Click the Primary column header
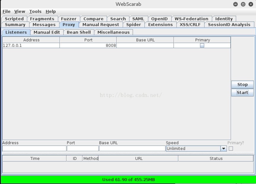The image size is (256, 184). click(202, 40)
